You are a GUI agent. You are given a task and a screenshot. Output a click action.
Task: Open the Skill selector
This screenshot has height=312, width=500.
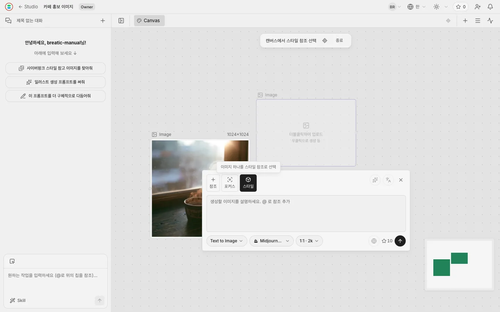(18, 301)
